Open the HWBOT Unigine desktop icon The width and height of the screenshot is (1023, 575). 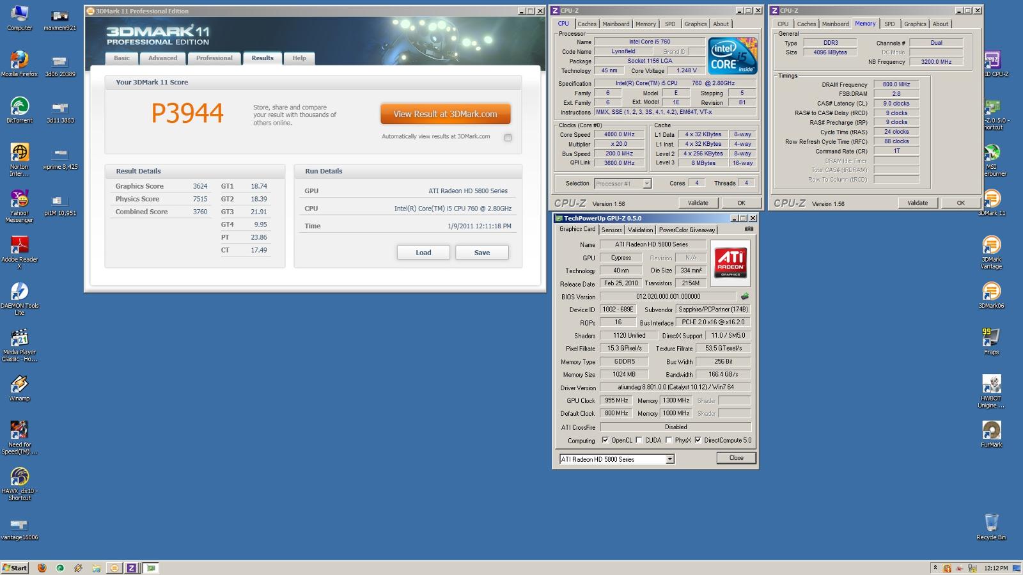[991, 391]
